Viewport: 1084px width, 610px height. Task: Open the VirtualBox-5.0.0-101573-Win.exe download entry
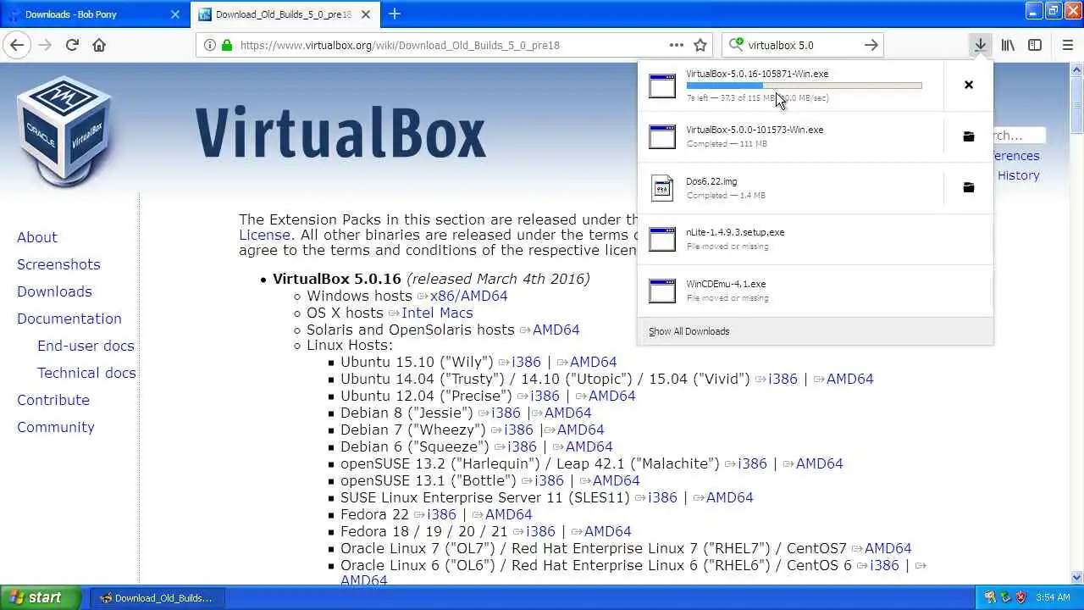790,136
